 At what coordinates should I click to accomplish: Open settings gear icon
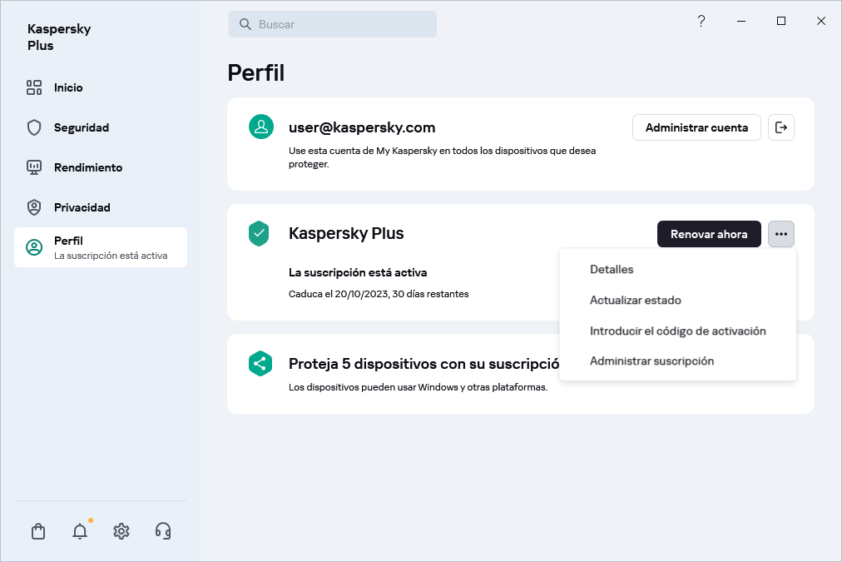coord(121,531)
